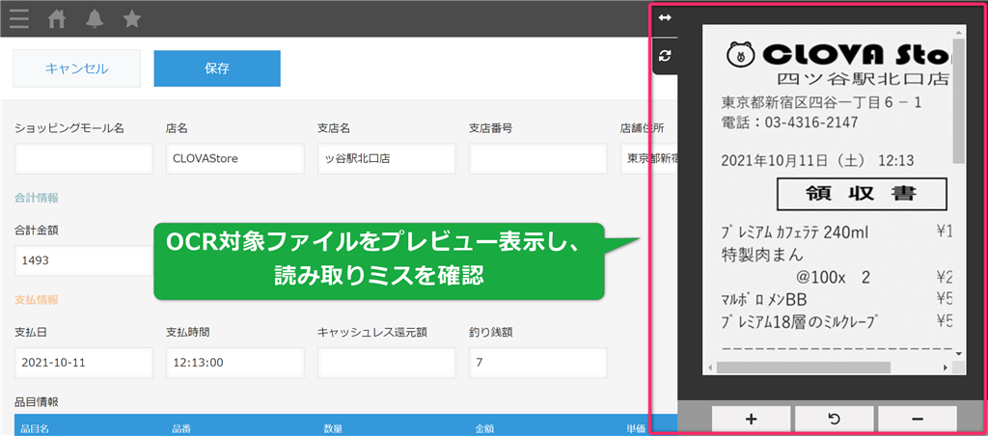Click the 品目名 column header
The height and width of the screenshot is (436, 988).
pos(35,428)
